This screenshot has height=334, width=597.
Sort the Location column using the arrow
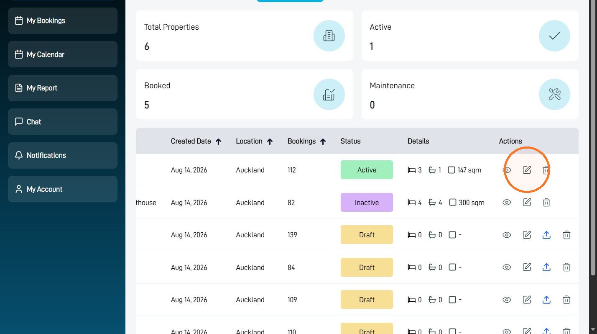click(x=270, y=141)
